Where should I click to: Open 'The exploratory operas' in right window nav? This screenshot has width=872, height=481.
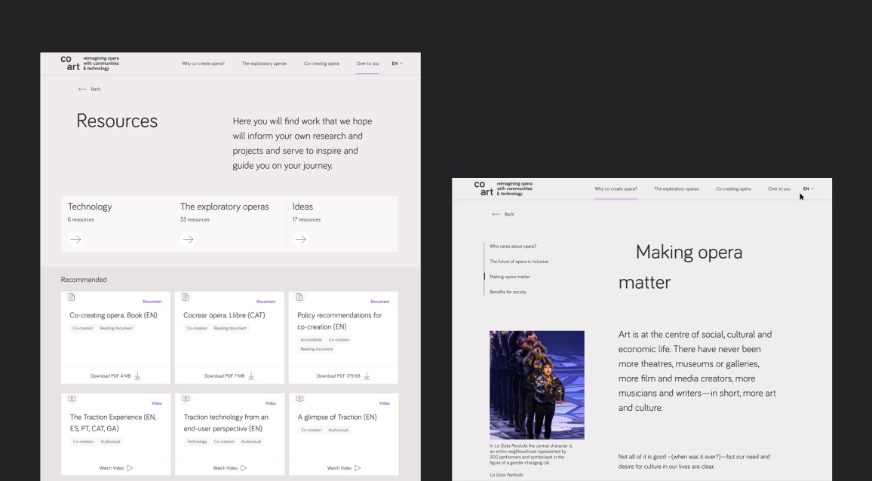676,188
